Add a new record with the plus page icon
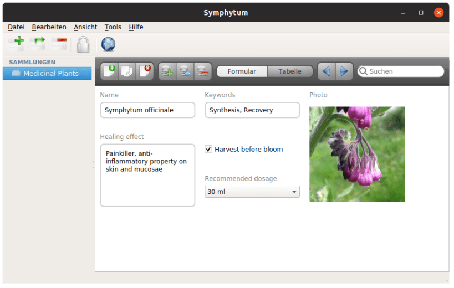The image size is (454, 288). pyautogui.click(x=109, y=71)
